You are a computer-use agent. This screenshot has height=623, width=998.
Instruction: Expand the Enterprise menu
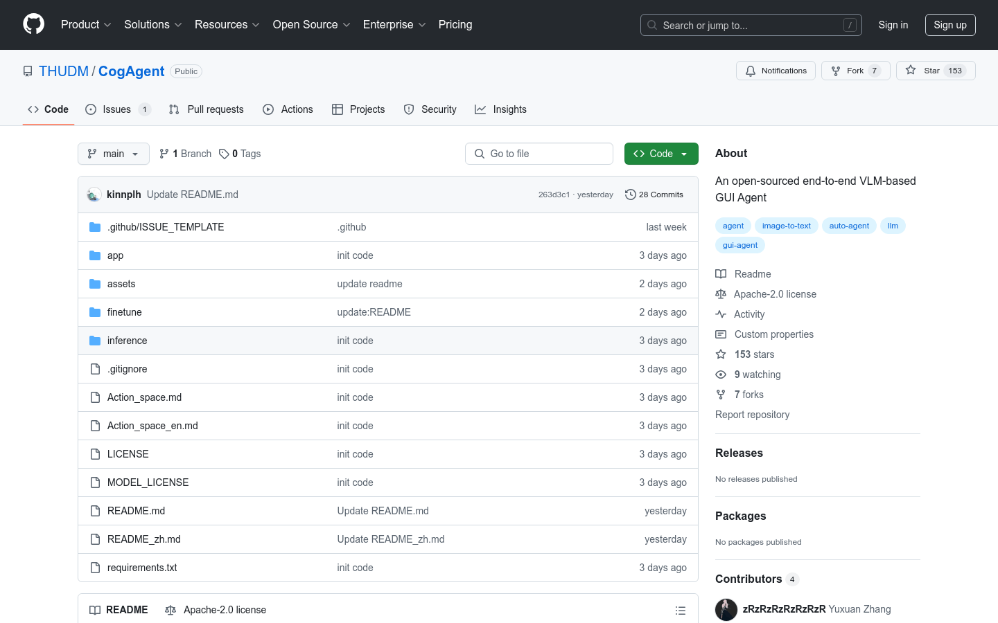tap(394, 25)
